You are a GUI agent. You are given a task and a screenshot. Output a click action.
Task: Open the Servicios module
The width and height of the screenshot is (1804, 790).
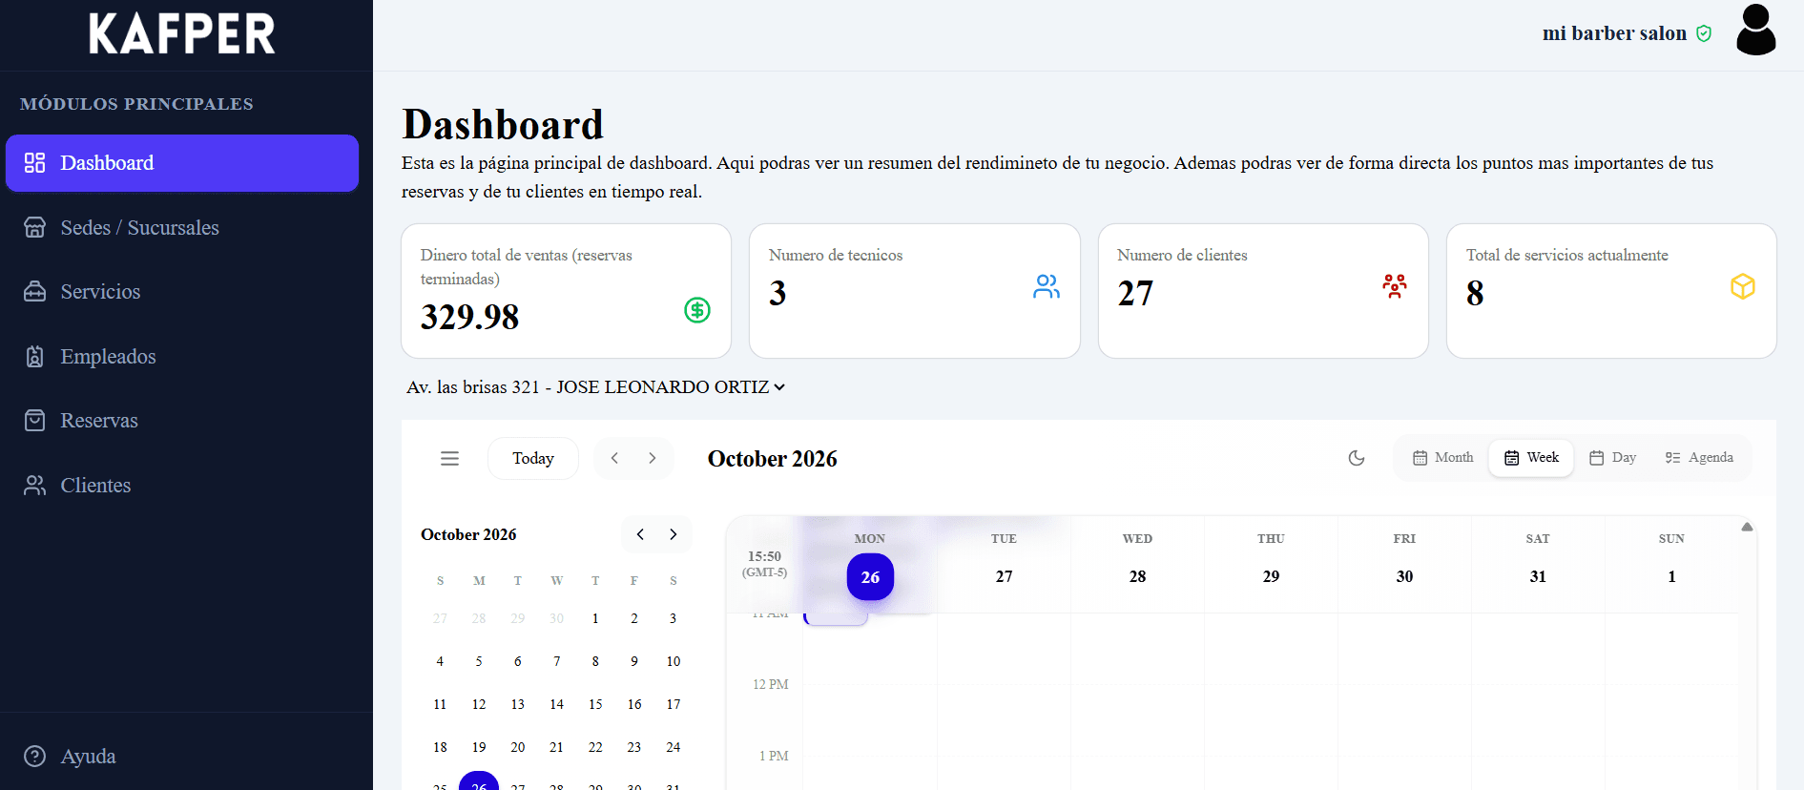coord(182,292)
